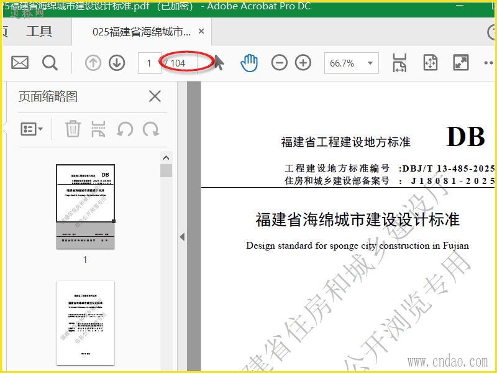Select page 1 thumbnail
The height and width of the screenshot is (373, 497).
(85, 206)
